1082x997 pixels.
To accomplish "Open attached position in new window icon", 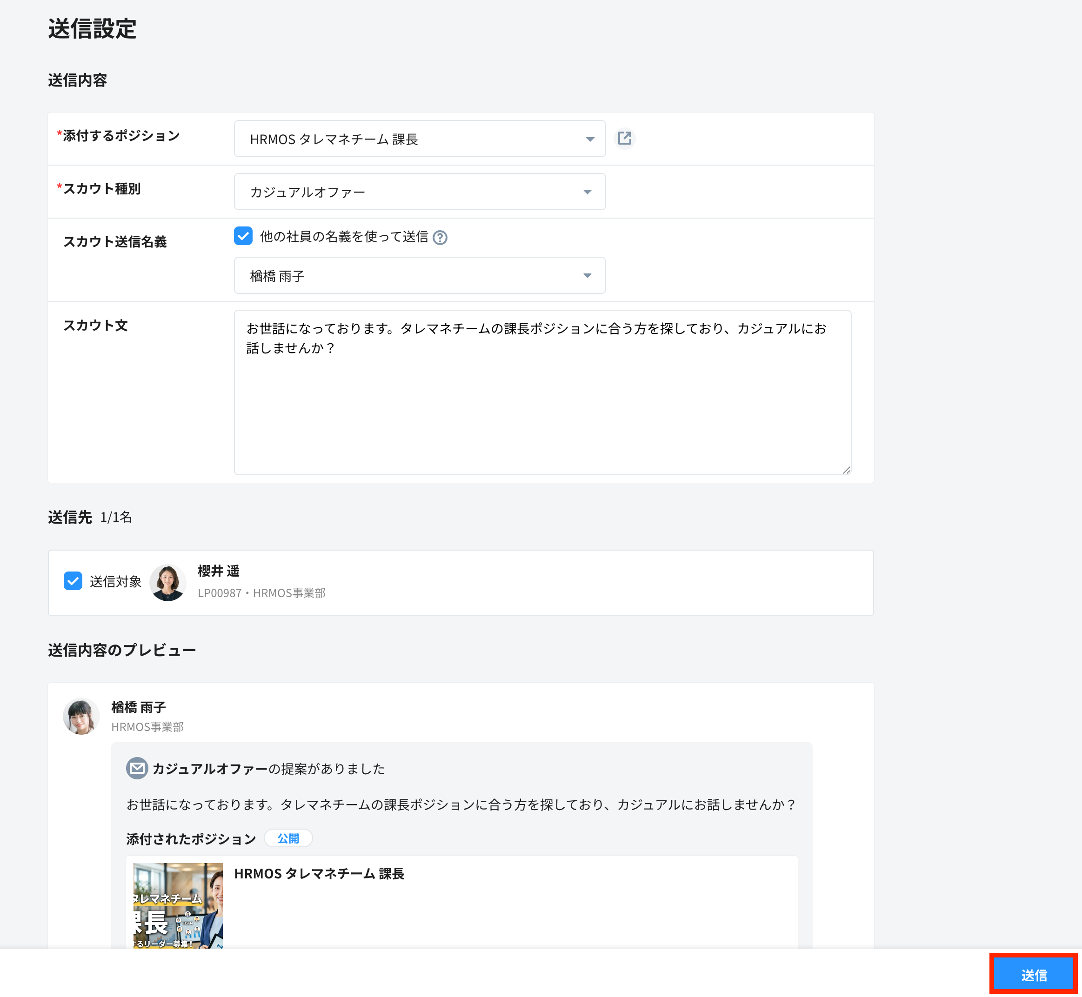I will click(624, 139).
